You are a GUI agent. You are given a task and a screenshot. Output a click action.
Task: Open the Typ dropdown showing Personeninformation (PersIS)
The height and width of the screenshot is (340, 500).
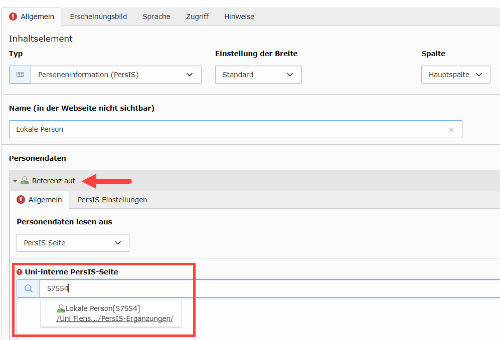(x=116, y=75)
